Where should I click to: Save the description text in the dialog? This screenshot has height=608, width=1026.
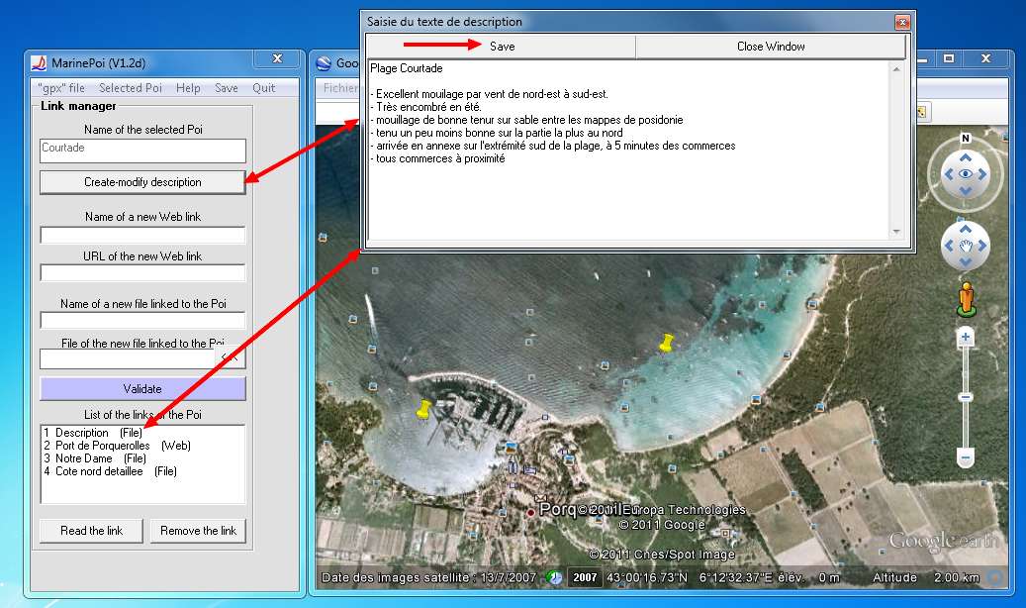pyautogui.click(x=502, y=47)
